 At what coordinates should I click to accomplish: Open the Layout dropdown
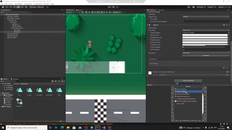(x=224, y=7)
